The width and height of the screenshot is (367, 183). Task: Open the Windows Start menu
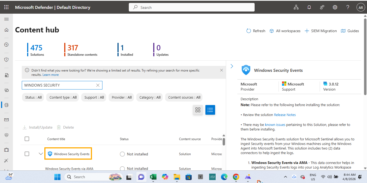(x=57, y=177)
